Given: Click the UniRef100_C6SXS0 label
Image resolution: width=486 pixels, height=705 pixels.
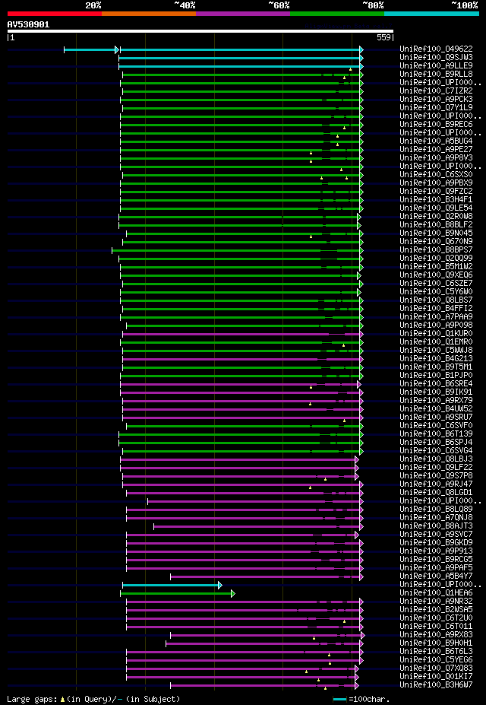Looking at the screenshot, I should pyautogui.click(x=436, y=175).
